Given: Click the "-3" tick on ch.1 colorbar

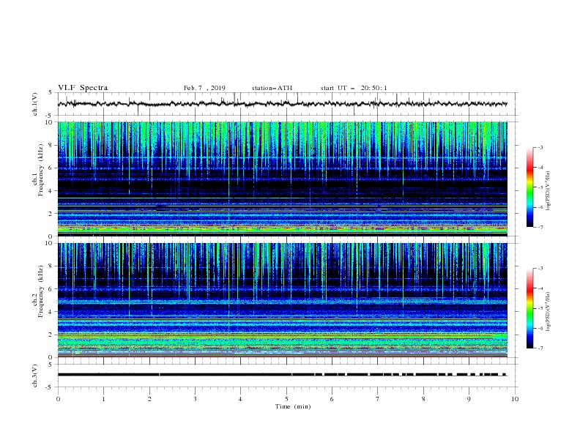Looking at the screenshot, I should pos(540,147).
